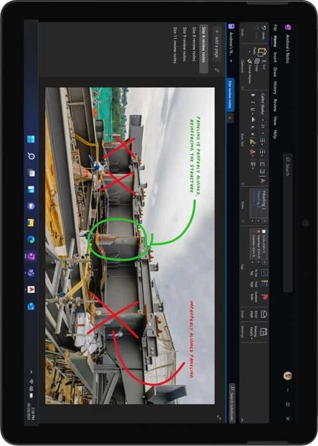Click Add a page button
This screenshot has width=318, height=446.
coord(217,44)
